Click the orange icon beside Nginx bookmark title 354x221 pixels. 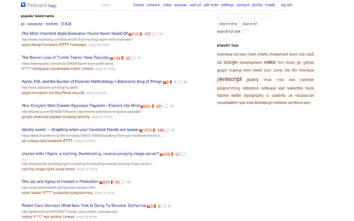(161, 155)
